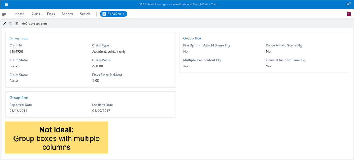Open the Reports tab
The image size is (354, 160).
pyautogui.click(x=67, y=14)
